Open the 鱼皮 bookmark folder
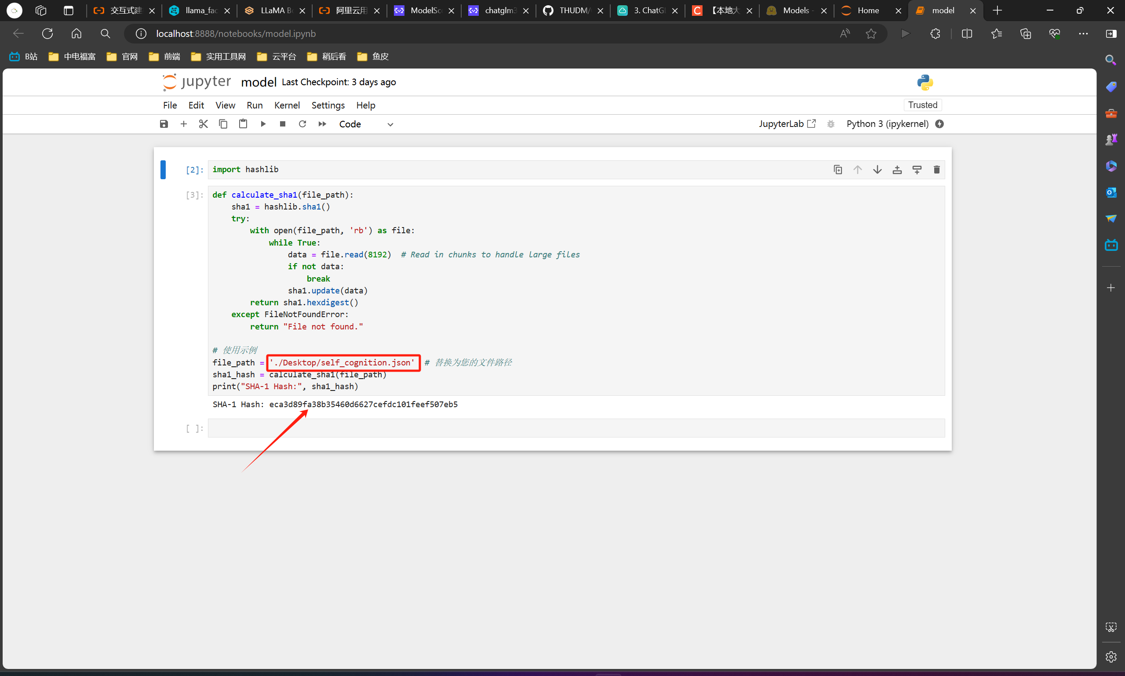1125x676 pixels. tap(373, 57)
